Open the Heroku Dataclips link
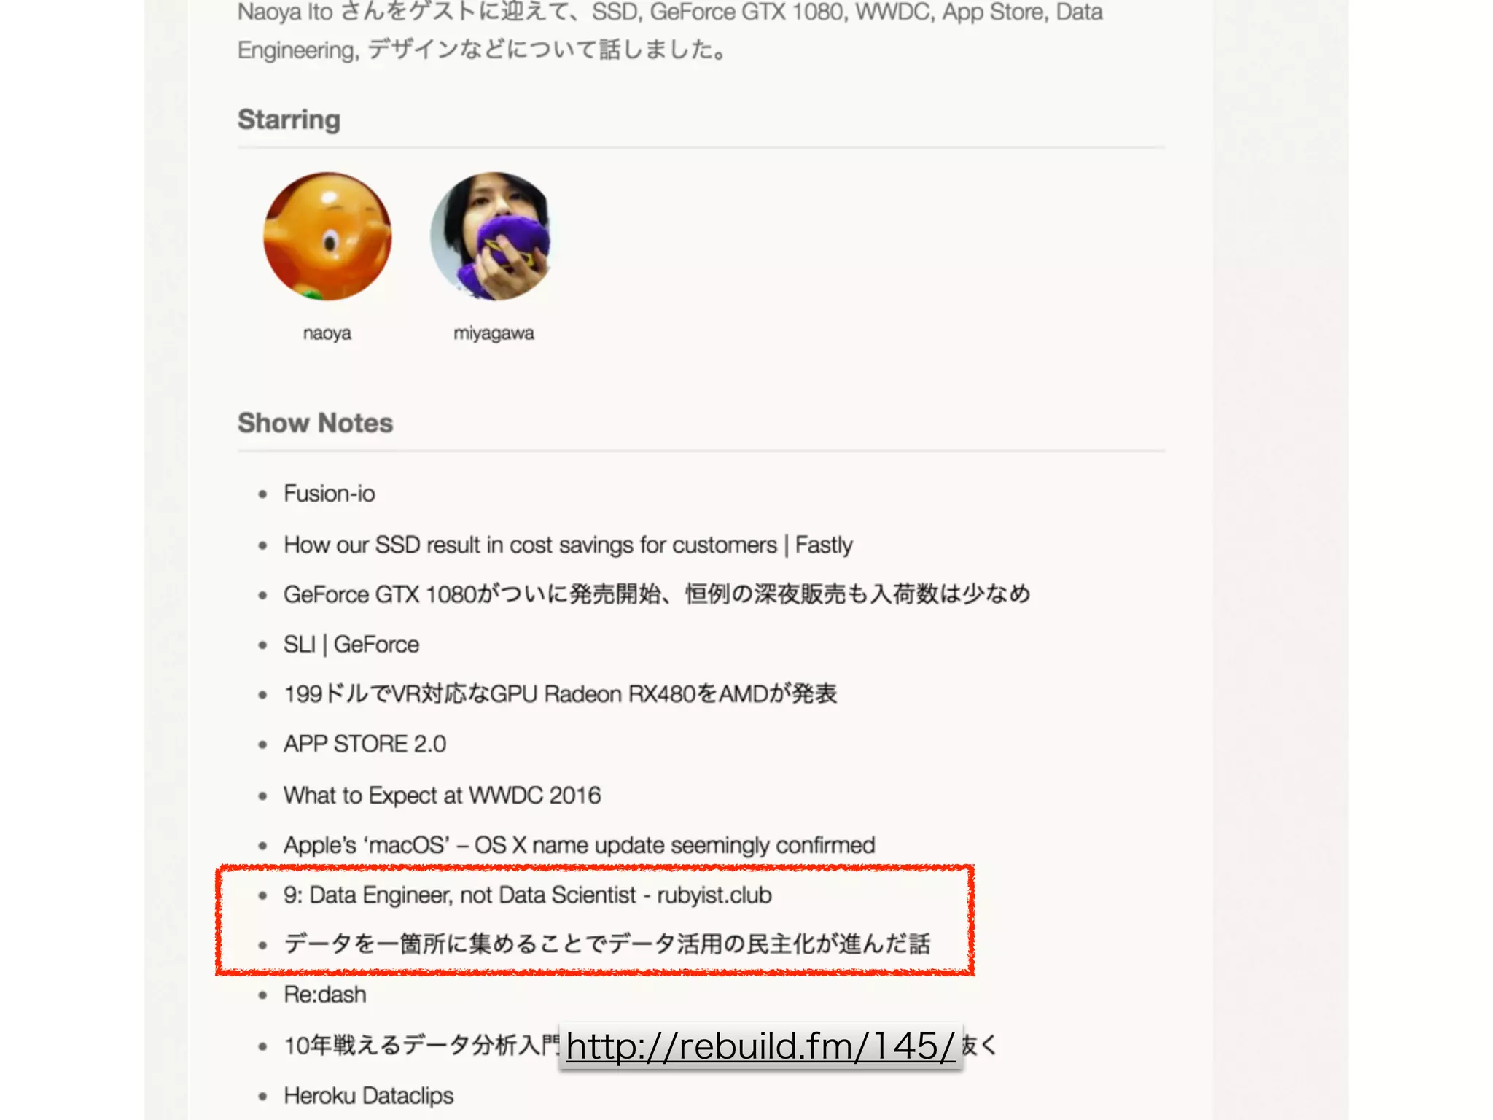The height and width of the screenshot is (1120, 1493). (x=369, y=1095)
